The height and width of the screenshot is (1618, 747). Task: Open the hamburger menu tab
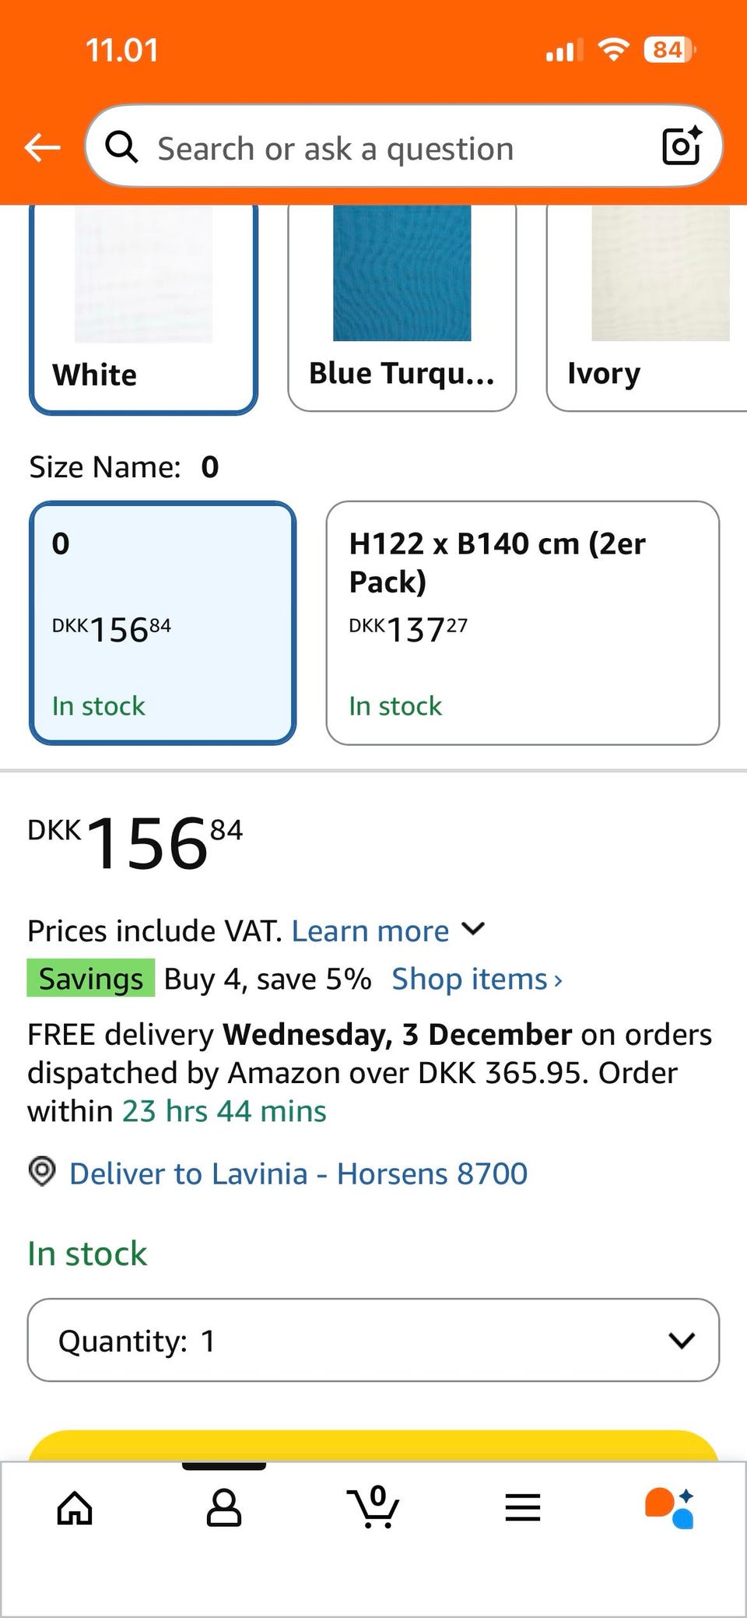[522, 1508]
